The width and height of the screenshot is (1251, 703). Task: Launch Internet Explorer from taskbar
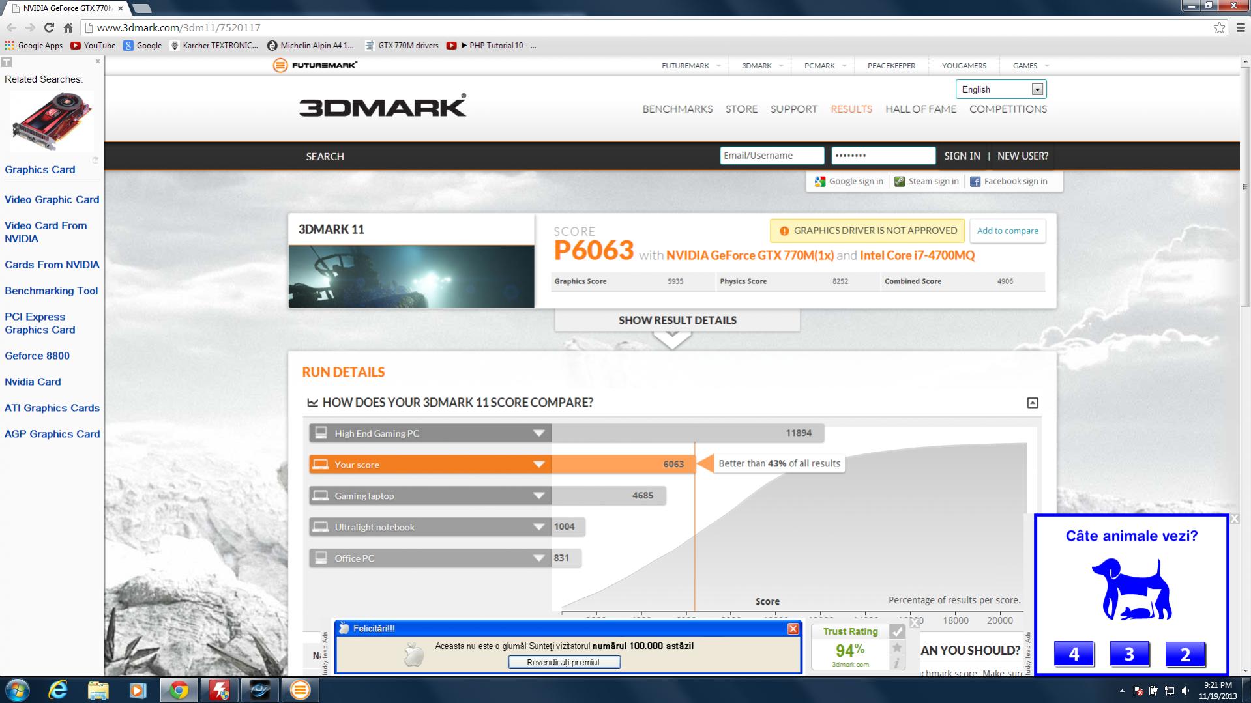pyautogui.click(x=58, y=690)
